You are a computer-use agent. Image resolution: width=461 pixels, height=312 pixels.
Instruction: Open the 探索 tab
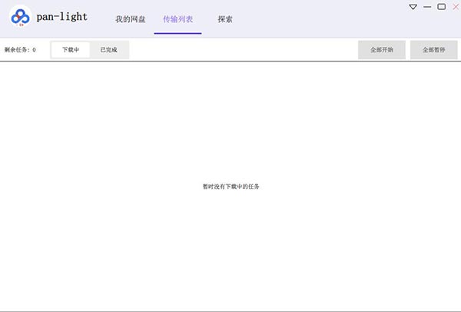pos(225,18)
